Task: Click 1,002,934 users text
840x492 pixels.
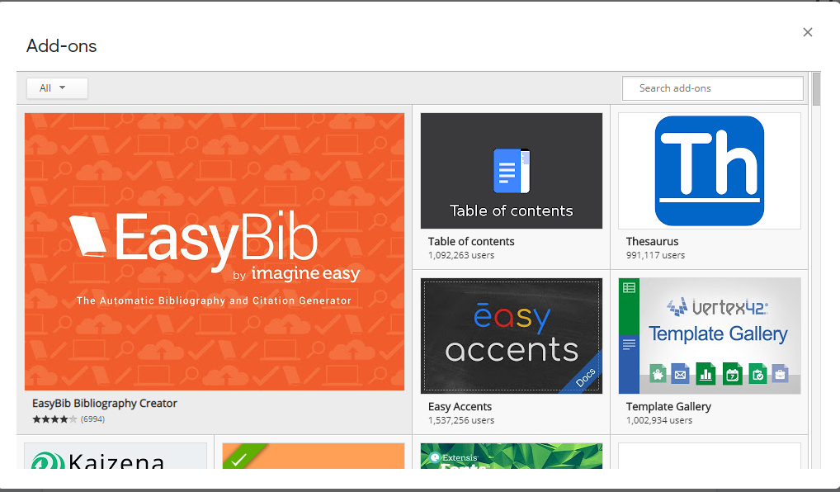Action: (659, 420)
